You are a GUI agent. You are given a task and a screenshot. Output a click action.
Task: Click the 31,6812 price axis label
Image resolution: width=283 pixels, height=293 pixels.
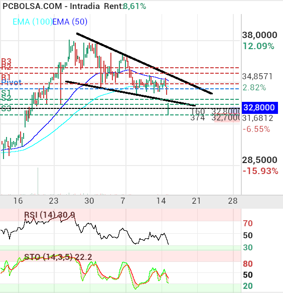coord(257,118)
